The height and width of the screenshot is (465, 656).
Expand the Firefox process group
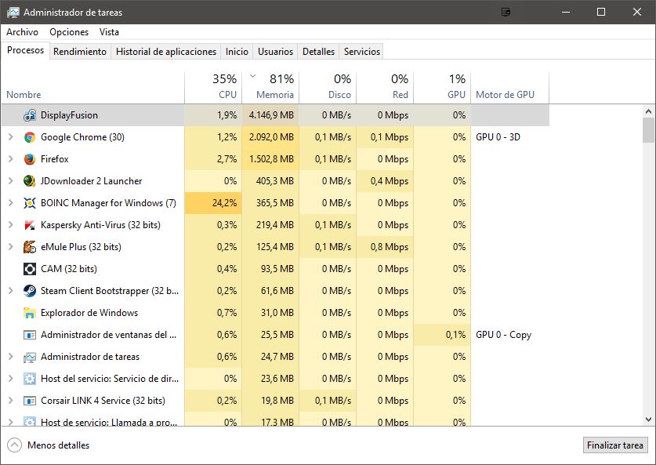(10, 159)
